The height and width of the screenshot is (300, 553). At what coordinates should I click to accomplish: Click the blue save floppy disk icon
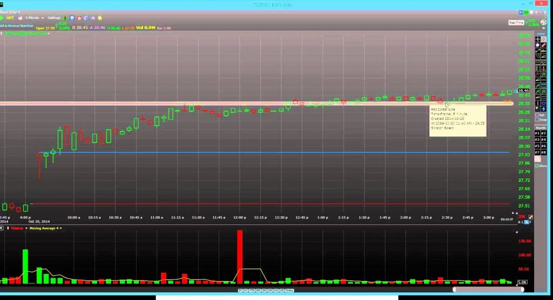click(x=71, y=18)
